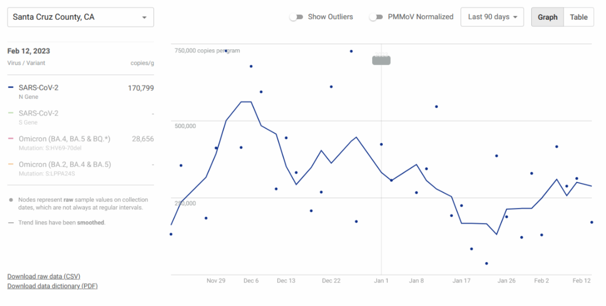Enable the PMMoV Normalized switch

click(x=375, y=17)
